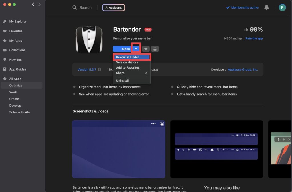Open My Apps section
Screen dimensions: 292x192
(x=16, y=40)
